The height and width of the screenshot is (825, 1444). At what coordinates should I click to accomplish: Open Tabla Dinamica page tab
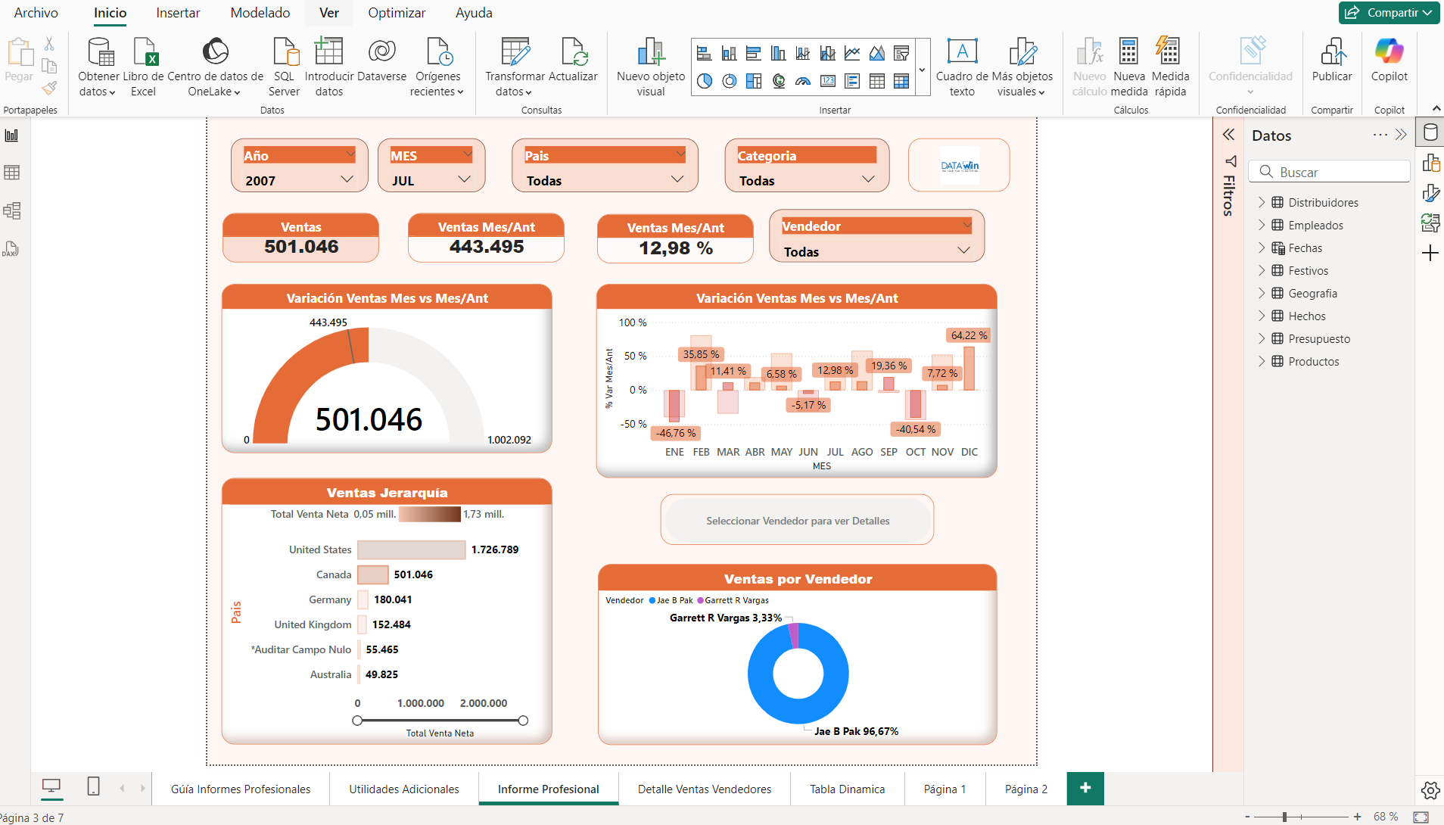coord(847,789)
